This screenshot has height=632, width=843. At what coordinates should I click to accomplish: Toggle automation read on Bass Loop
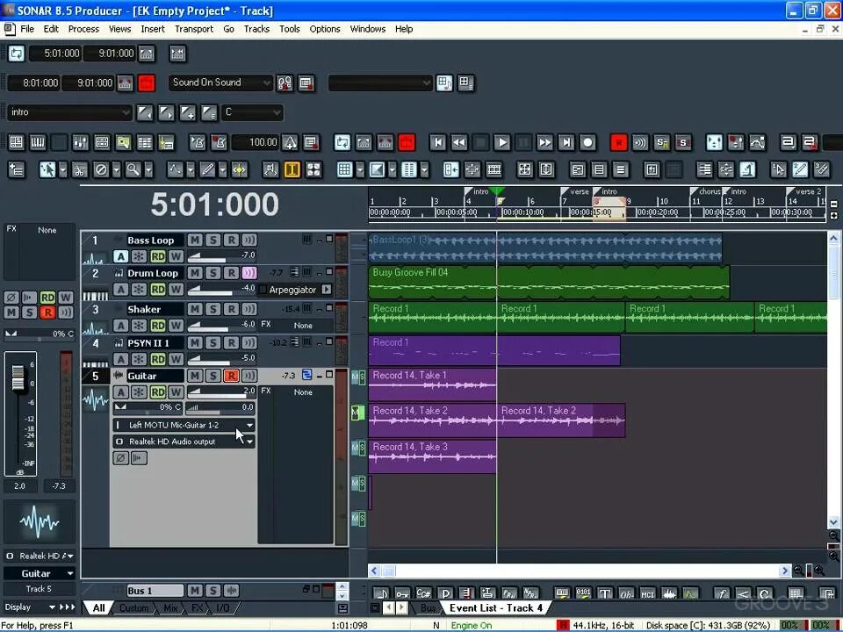pos(157,256)
